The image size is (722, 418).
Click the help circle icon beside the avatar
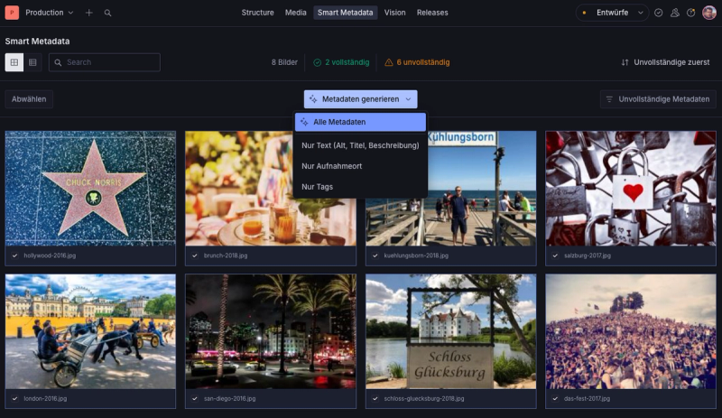click(690, 13)
